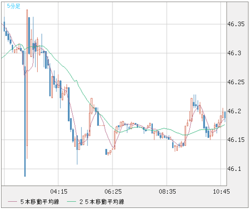Click the 46.15 price axis label

point(236,140)
